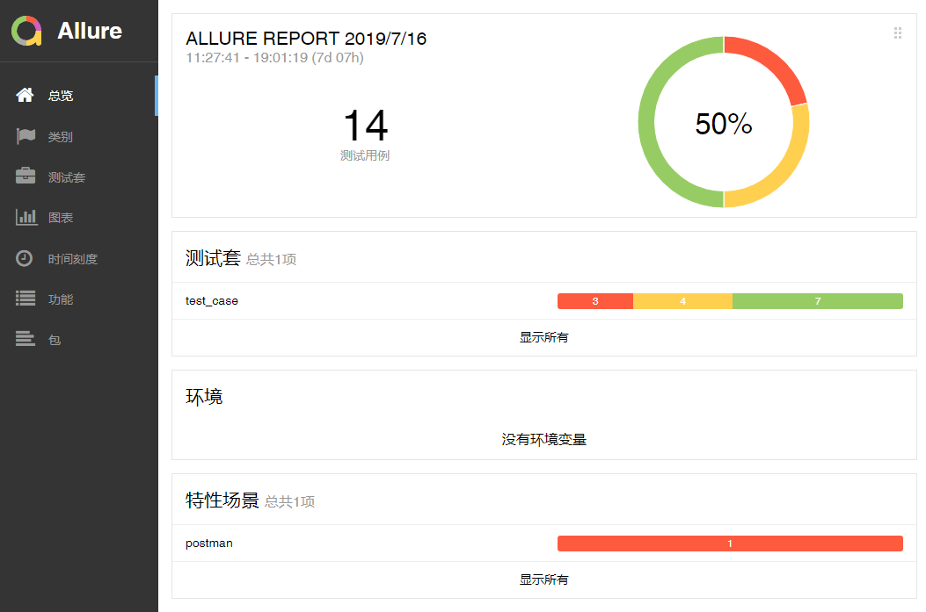Open the 测试套 suites menu item
Screen dimensions: 926x612
click(78, 176)
